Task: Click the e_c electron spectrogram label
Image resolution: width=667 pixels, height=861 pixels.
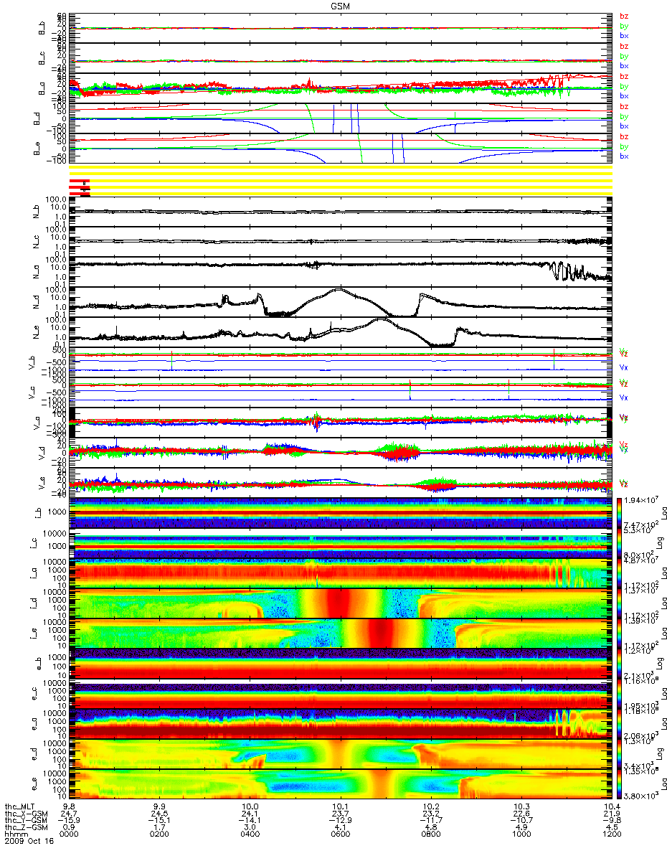Action: [36, 695]
